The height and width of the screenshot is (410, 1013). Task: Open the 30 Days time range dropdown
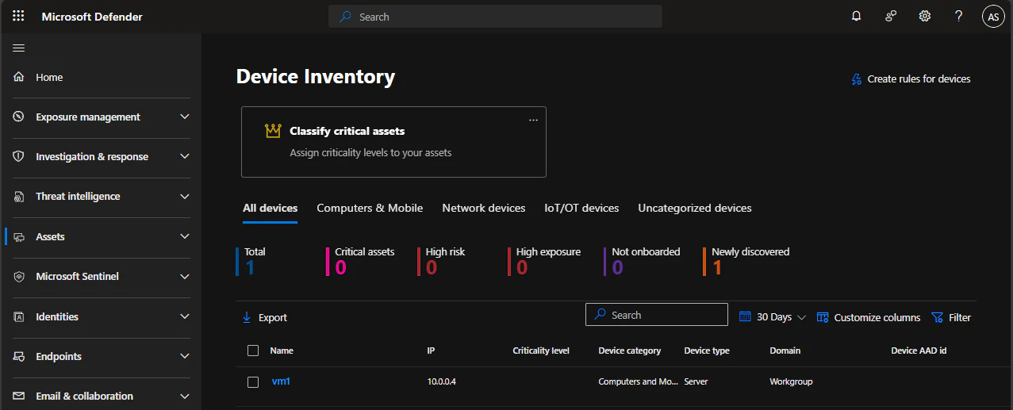point(773,316)
